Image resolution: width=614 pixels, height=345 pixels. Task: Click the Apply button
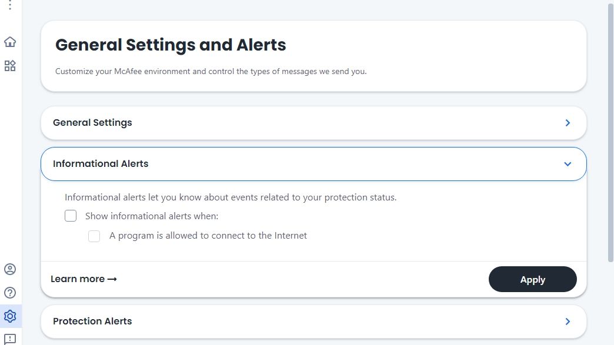pyautogui.click(x=532, y=280)
